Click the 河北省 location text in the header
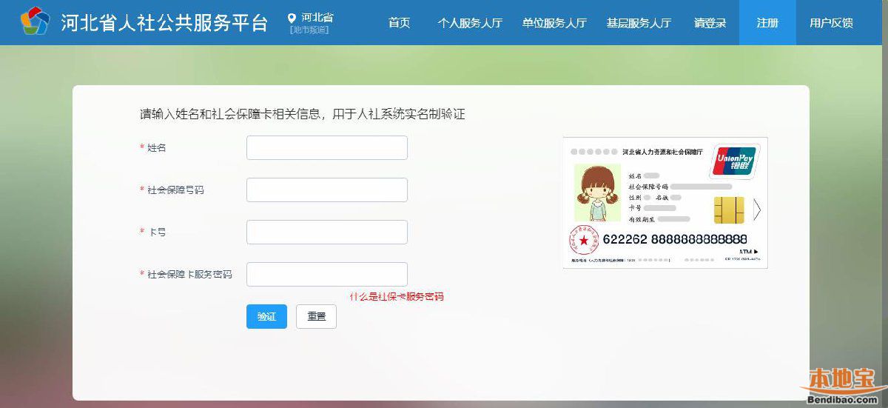The width and height of the screenshot is (888, 408). click(317, 17)
